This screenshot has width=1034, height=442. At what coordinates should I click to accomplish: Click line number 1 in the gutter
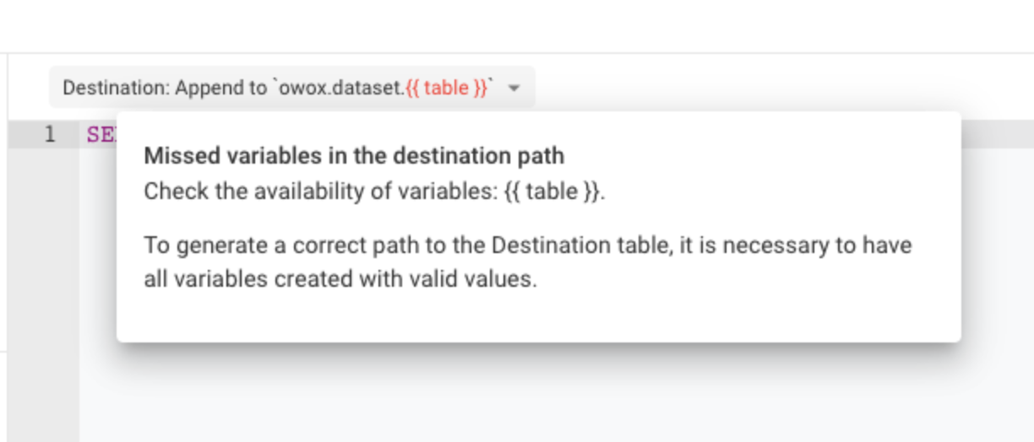point(50,134)
